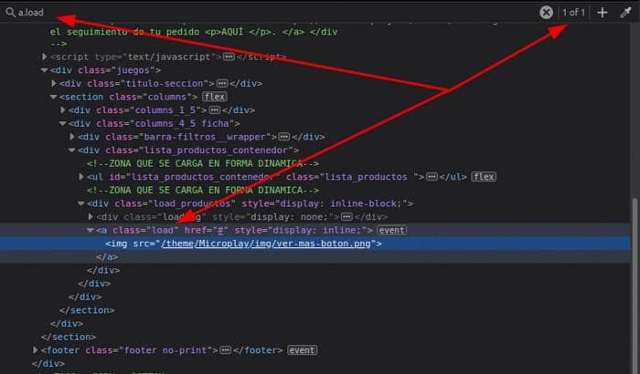
Task: Toggle the flex badge on ul lista_productos
Action: coord(484,177)
